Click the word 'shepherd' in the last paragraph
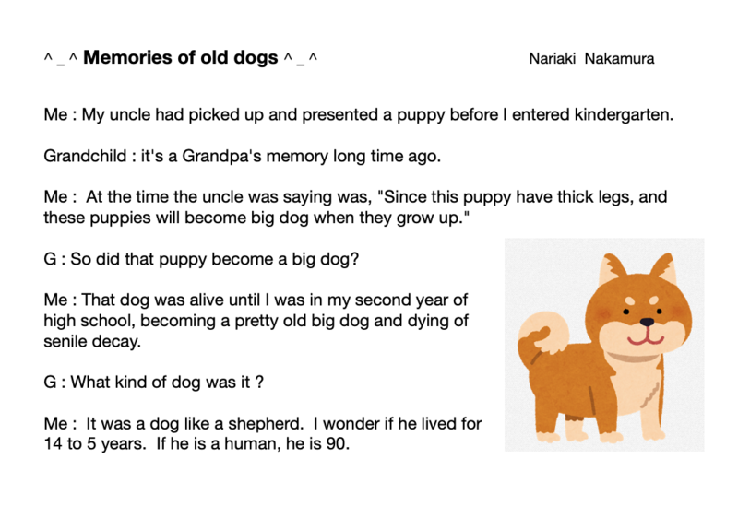 pos(265,423)
